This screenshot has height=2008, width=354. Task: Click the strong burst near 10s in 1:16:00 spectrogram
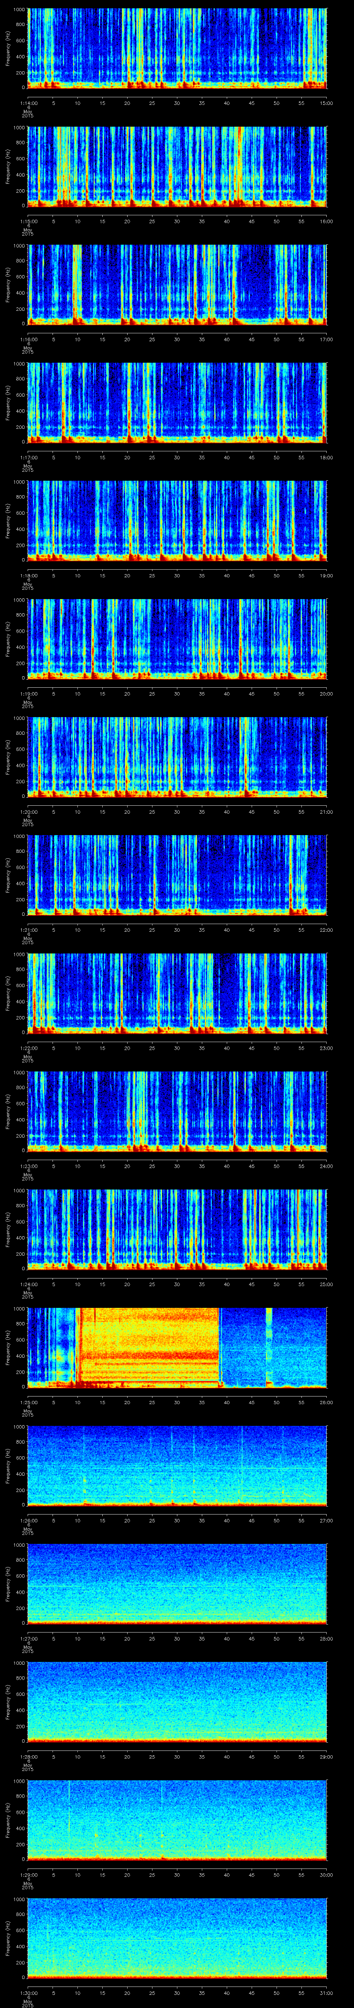pos(76,281)
